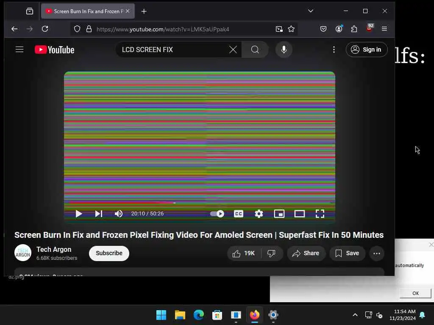Screen dimensions: 434x325
Task: Subscribe to Tech Argon channel
Action: tap(109, 253)
